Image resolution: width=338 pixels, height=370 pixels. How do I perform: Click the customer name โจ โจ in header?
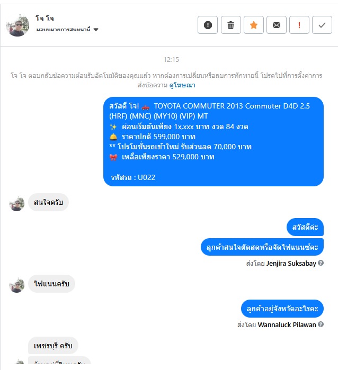click(x=45, y=19)
